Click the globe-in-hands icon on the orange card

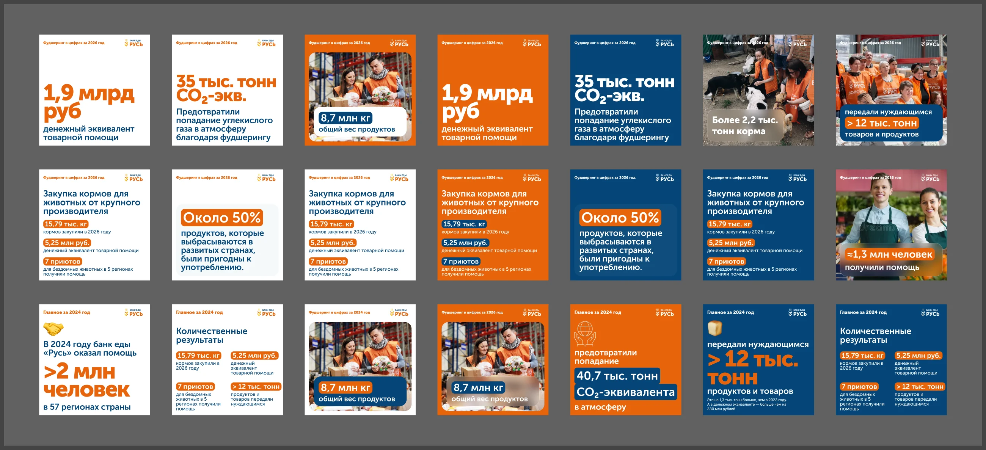pyautogui.click(x=585, y=334)
